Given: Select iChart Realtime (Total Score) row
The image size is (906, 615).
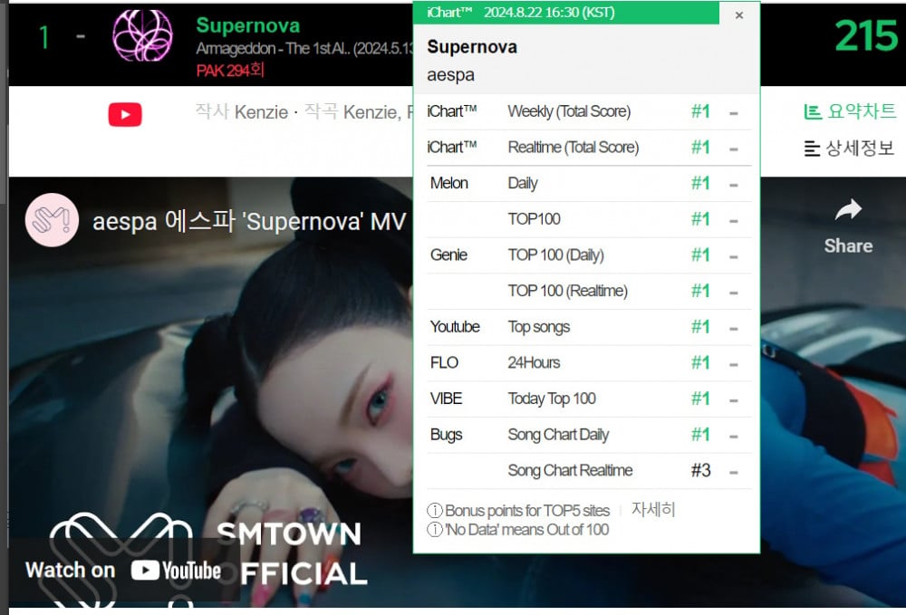Looking at the screenshot, I should 589,148.
